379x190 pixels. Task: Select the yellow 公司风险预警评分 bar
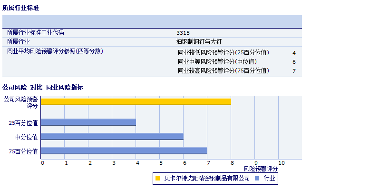(136, 101)
